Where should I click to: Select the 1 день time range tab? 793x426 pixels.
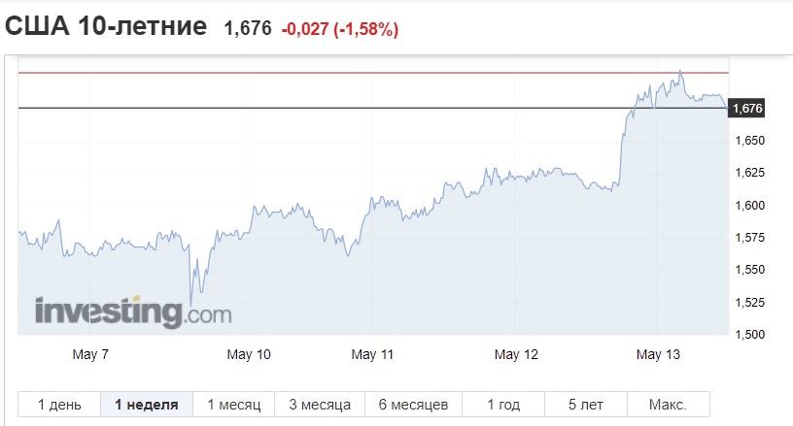click(x=59, y=405)
